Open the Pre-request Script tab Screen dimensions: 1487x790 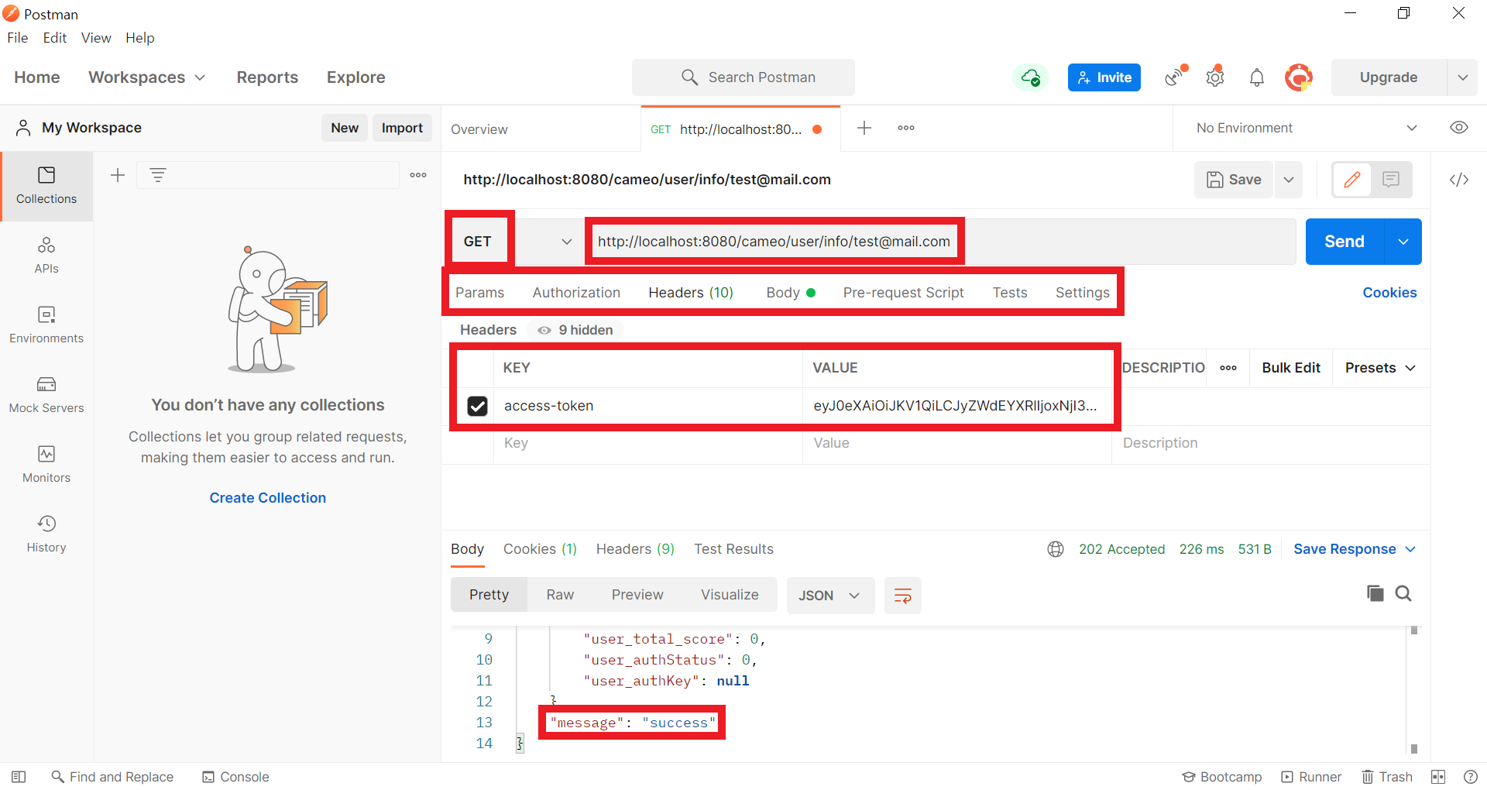click(903, 293)
